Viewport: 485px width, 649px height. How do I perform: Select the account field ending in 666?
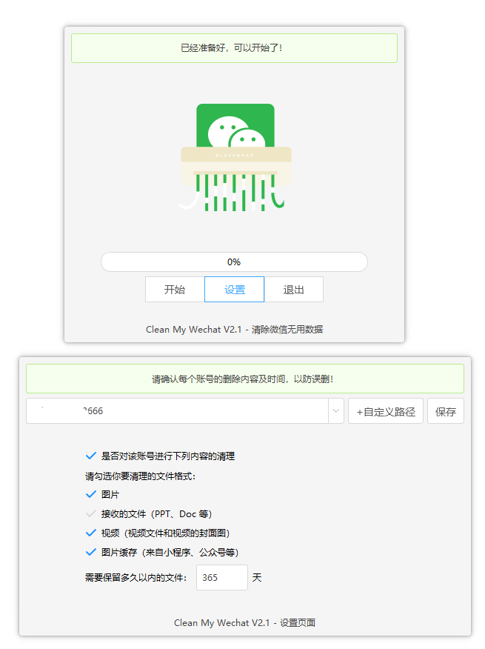click(178, 411)
